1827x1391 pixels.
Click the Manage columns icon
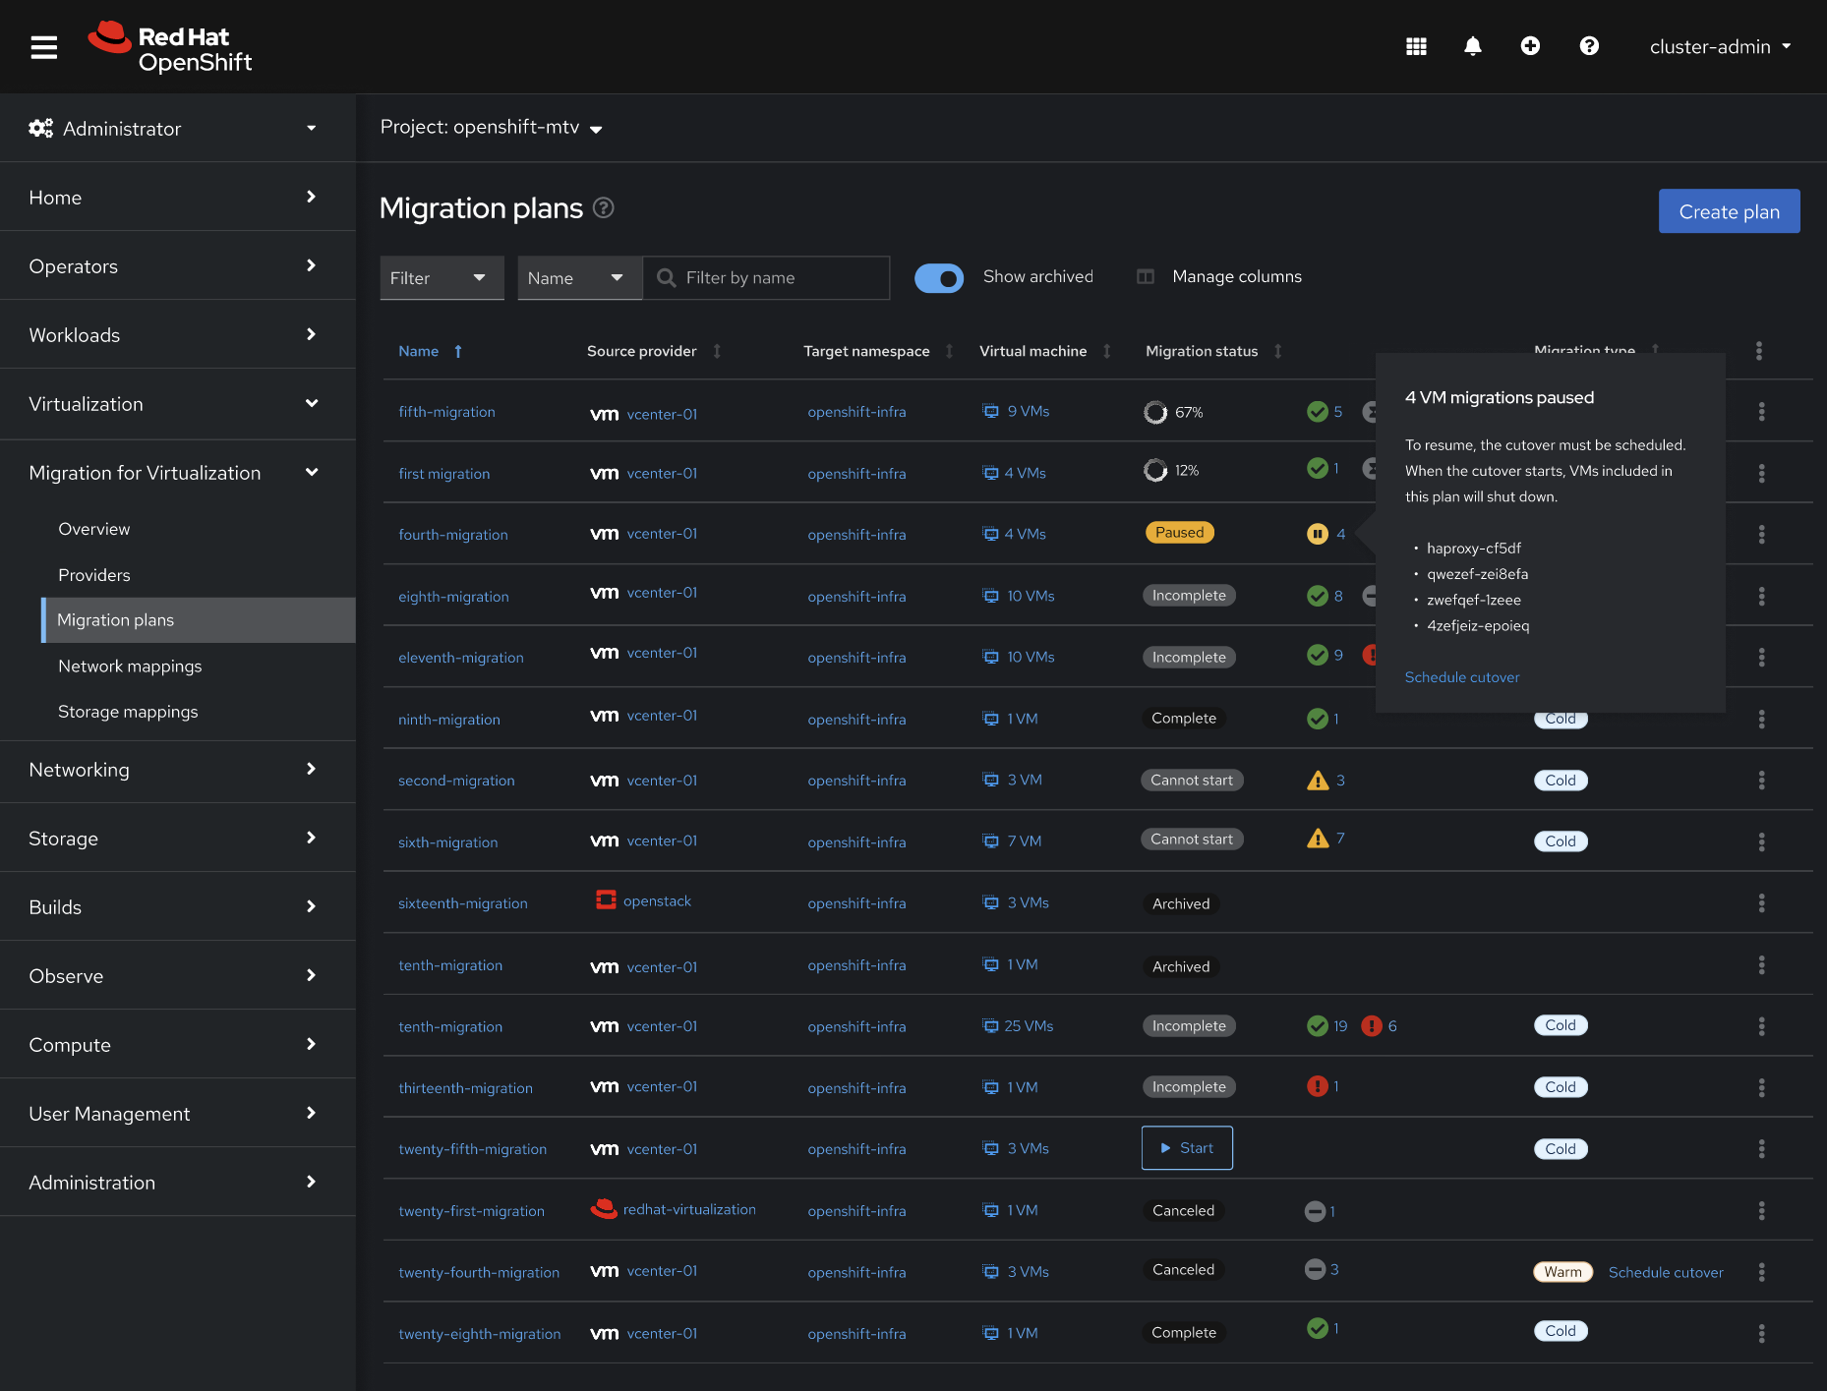pyautogui.click(x=1146, y=277)
